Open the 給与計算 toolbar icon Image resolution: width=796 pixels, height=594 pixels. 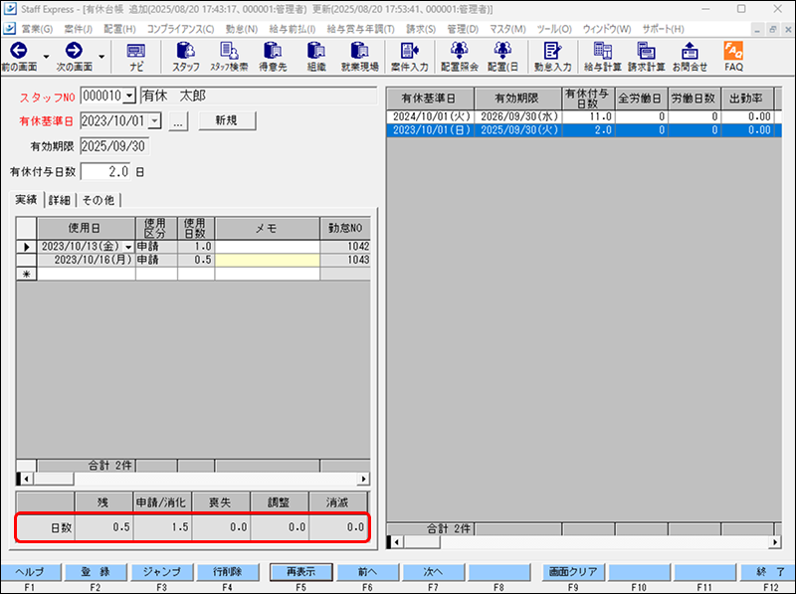click(x=603, y=56)
